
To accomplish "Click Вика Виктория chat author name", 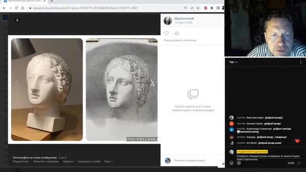I will click(255, 118).
